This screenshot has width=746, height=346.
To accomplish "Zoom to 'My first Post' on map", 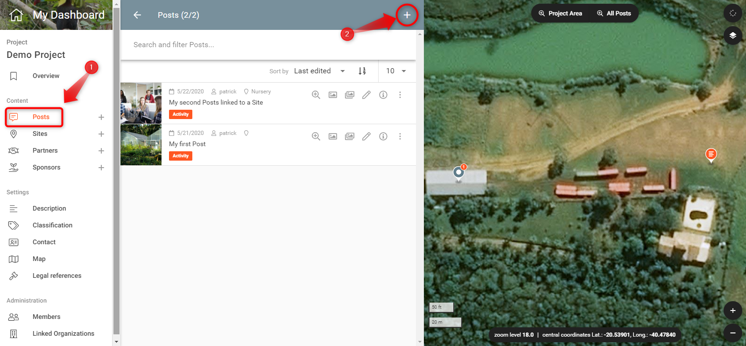I will (x=316, y=136).
